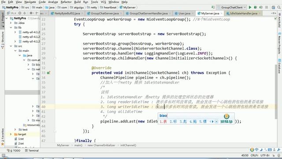The image size is (282, 159).
Task: Expand the test folder
Action: [x=15, y=129]
